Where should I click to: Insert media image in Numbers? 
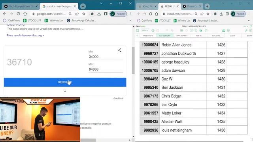[x=201, y=30]
